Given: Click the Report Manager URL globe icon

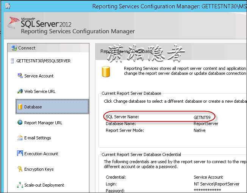Looking at the screenshot, I should pos(20,122).
